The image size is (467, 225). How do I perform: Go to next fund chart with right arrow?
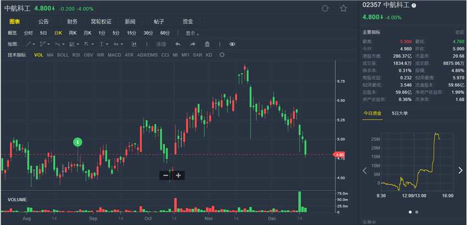pos(460,171)
